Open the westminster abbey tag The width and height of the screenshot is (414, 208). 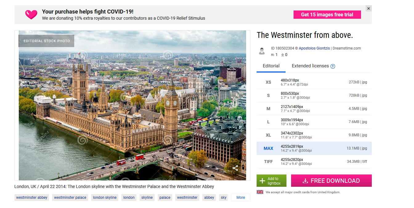(32, 198)
